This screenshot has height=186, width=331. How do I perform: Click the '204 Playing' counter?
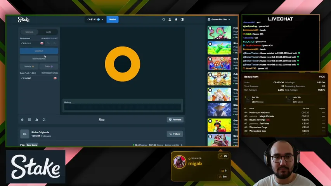point(140,145)
